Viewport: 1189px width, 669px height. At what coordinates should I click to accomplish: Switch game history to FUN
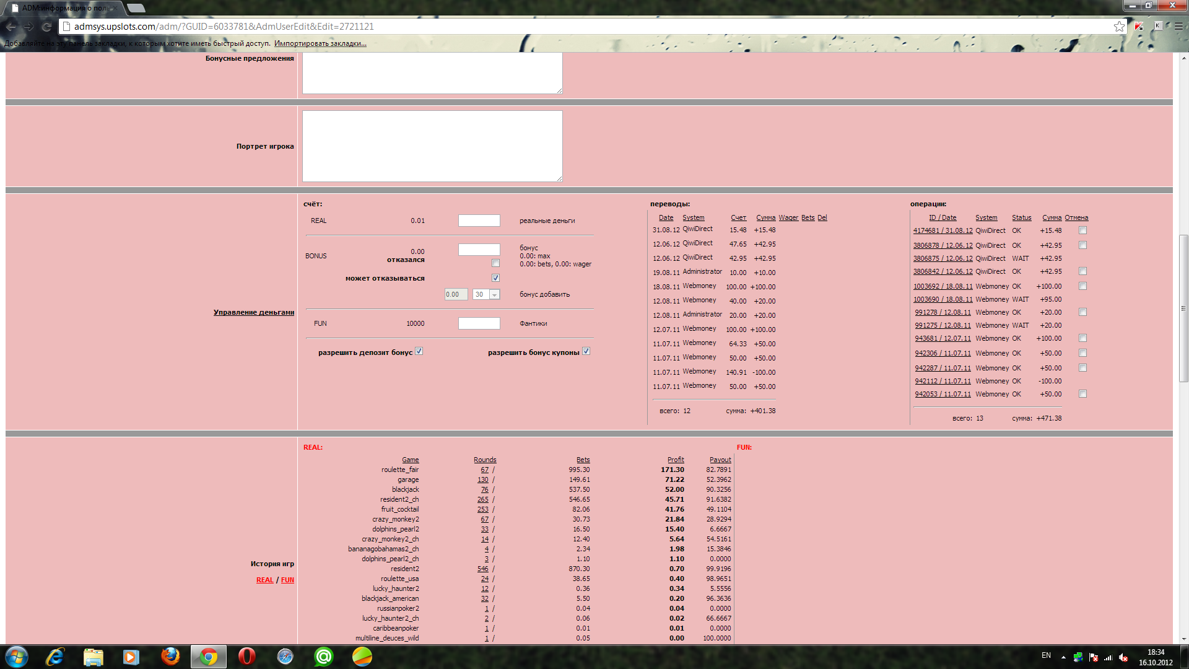[287, 580]
